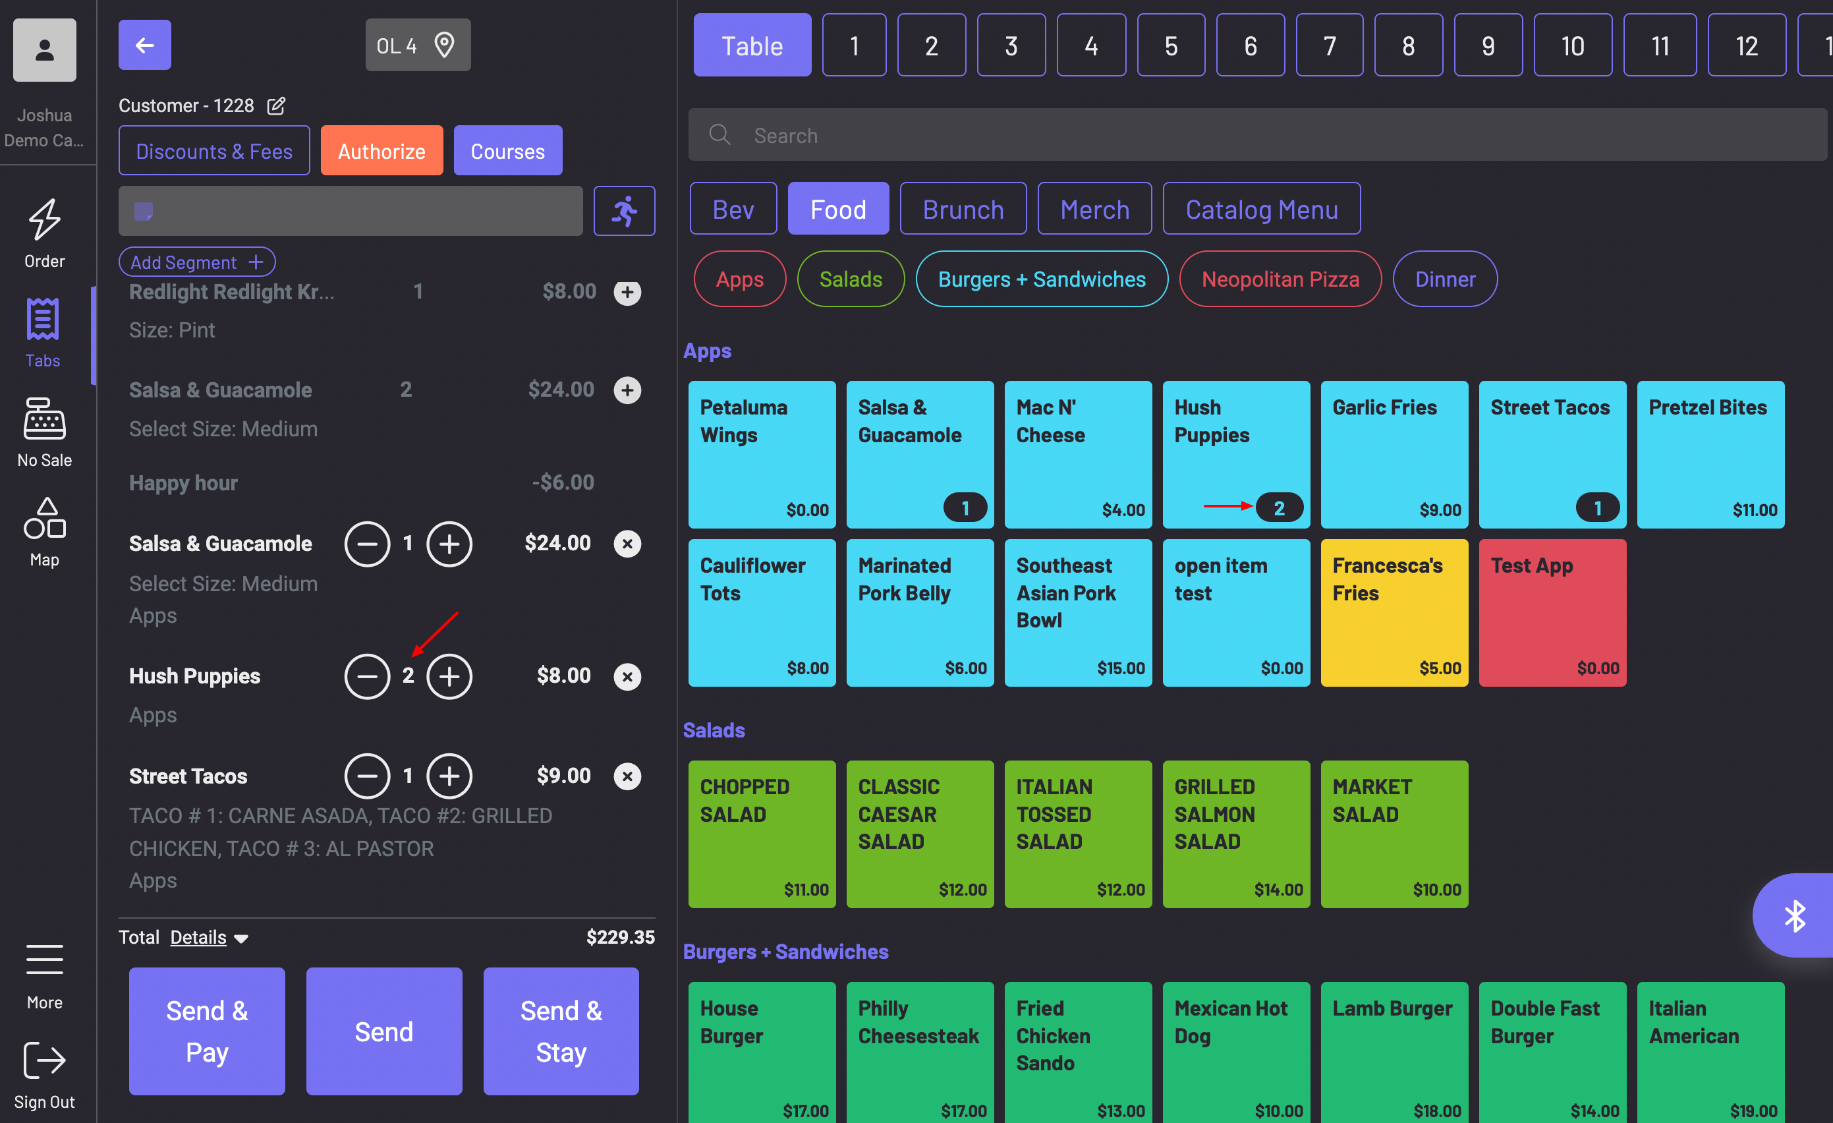
Task: Open the Bluetooth floating button
Action: [x=1793, y=915]
